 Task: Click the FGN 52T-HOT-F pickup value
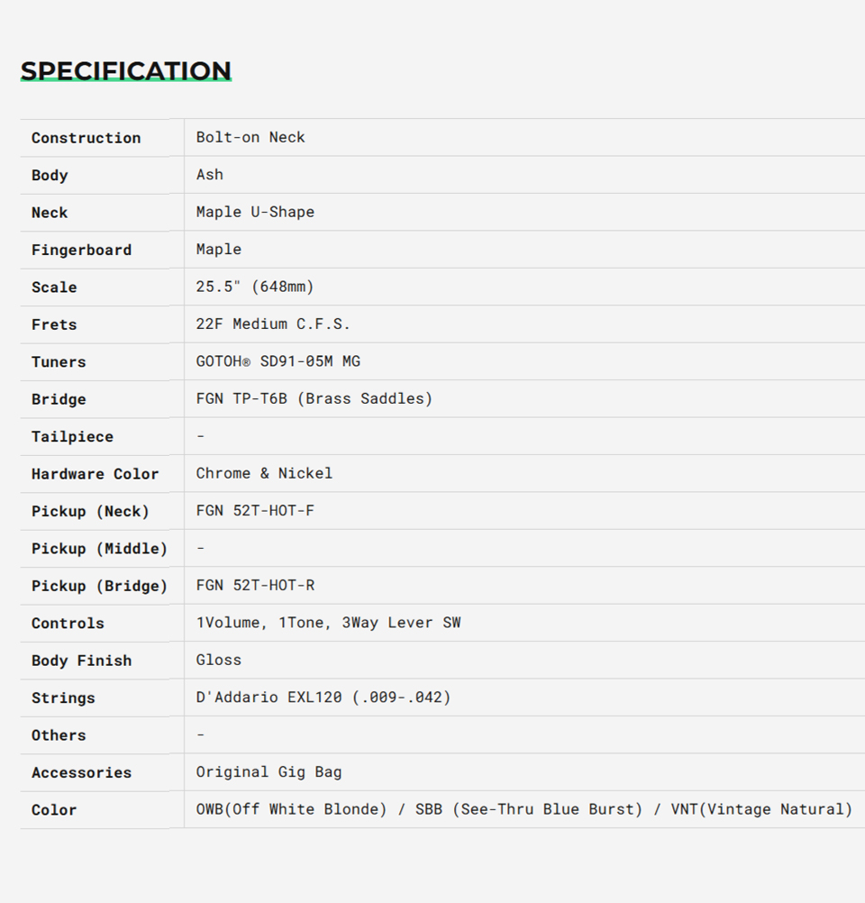[255, 511]
